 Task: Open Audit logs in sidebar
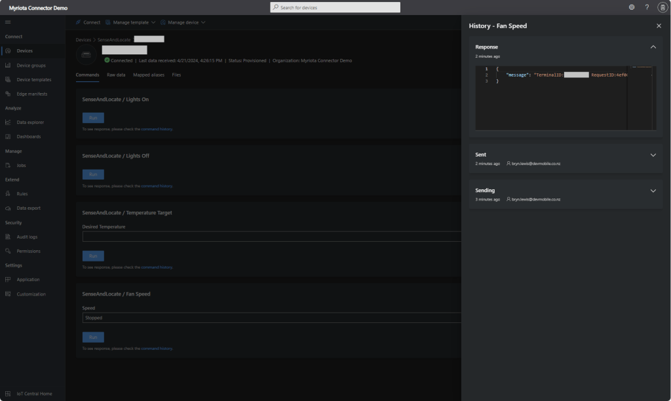click(27, 237)
